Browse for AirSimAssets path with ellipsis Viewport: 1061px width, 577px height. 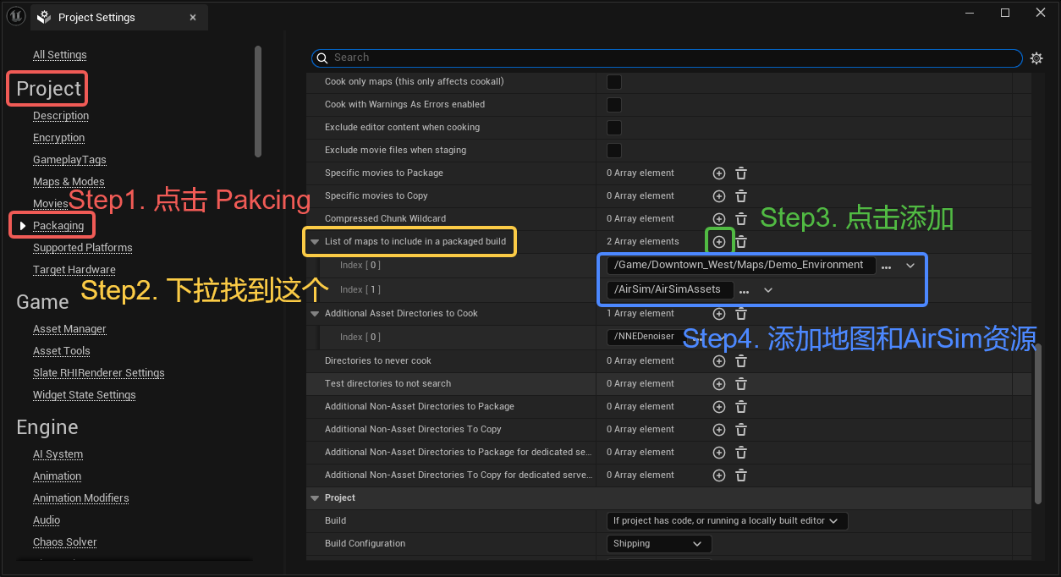tap(744, 290)
